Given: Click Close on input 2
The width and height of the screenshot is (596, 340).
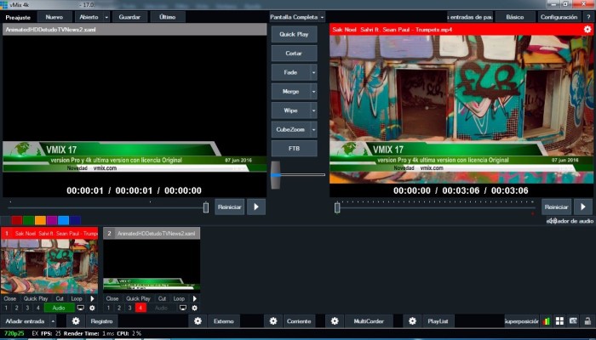Looking at the screenshot, I should point(112,298).
